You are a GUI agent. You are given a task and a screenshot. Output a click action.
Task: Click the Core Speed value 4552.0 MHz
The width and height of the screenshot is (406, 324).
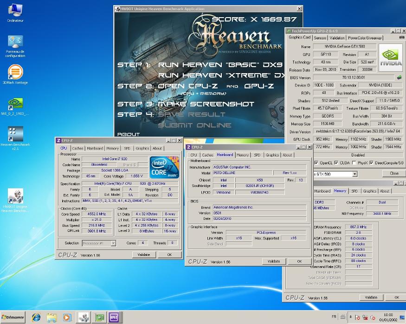tap(97, 214)
